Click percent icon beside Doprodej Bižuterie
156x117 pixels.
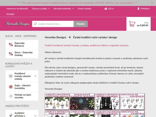11,44
